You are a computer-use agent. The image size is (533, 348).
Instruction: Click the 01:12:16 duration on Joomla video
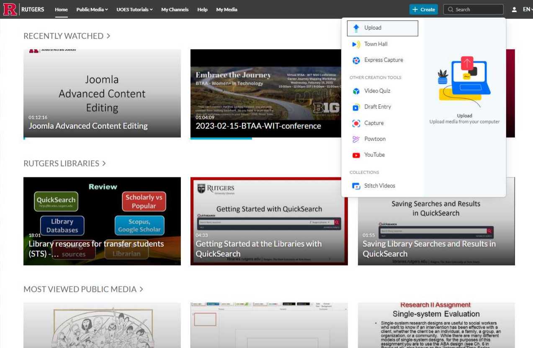pyautogui.click(x=38, y=118)
